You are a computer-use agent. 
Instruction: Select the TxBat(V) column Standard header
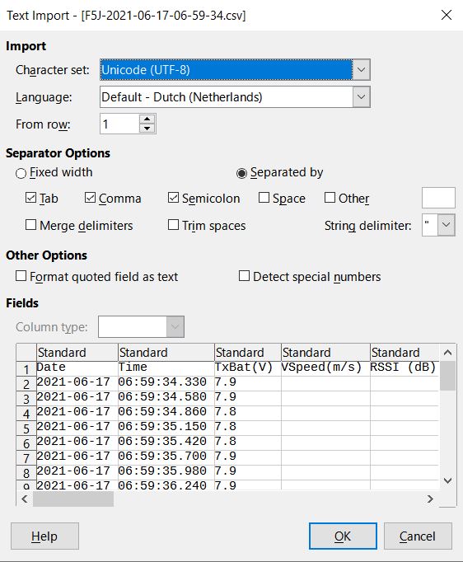pyautogui.click(x=248, y=353)
